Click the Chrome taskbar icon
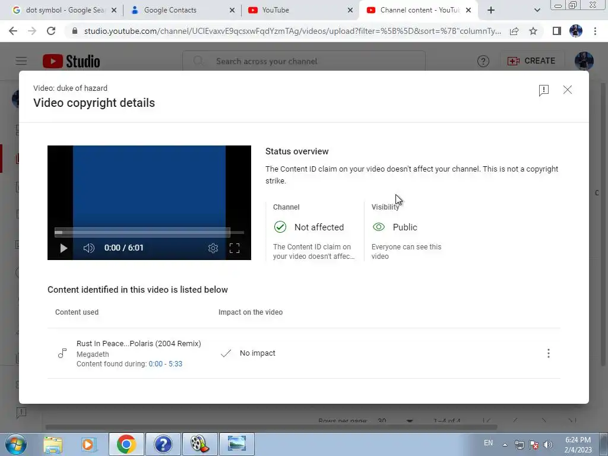Viewport: 608px width, 456px height. pyautogui.click(x=126, y=444)
